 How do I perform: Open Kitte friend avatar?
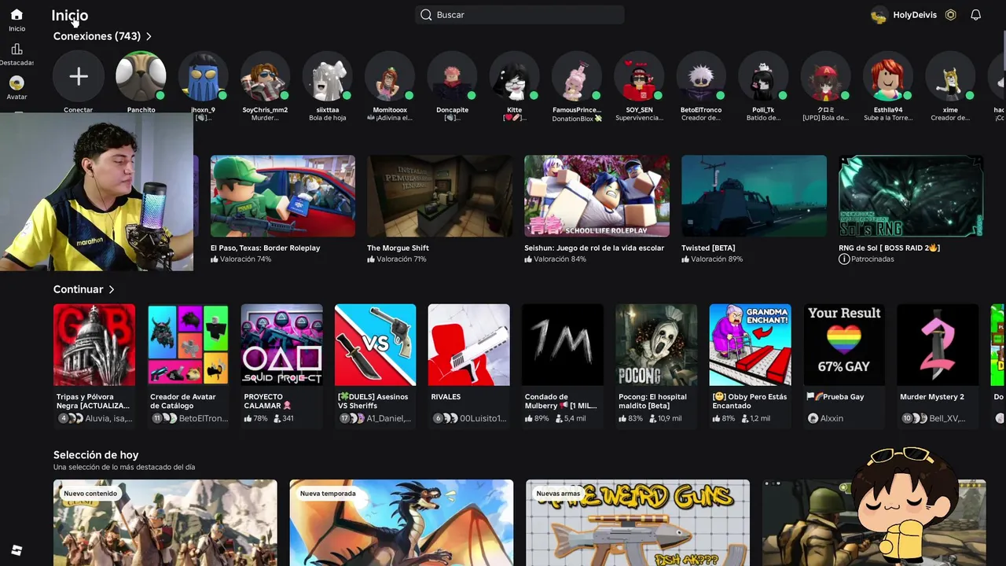point(515,76)
